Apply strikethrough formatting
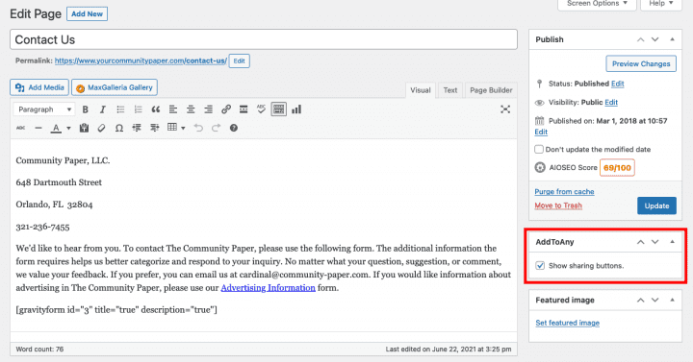This screenshot has height=362, width=693. click(21, 128)
